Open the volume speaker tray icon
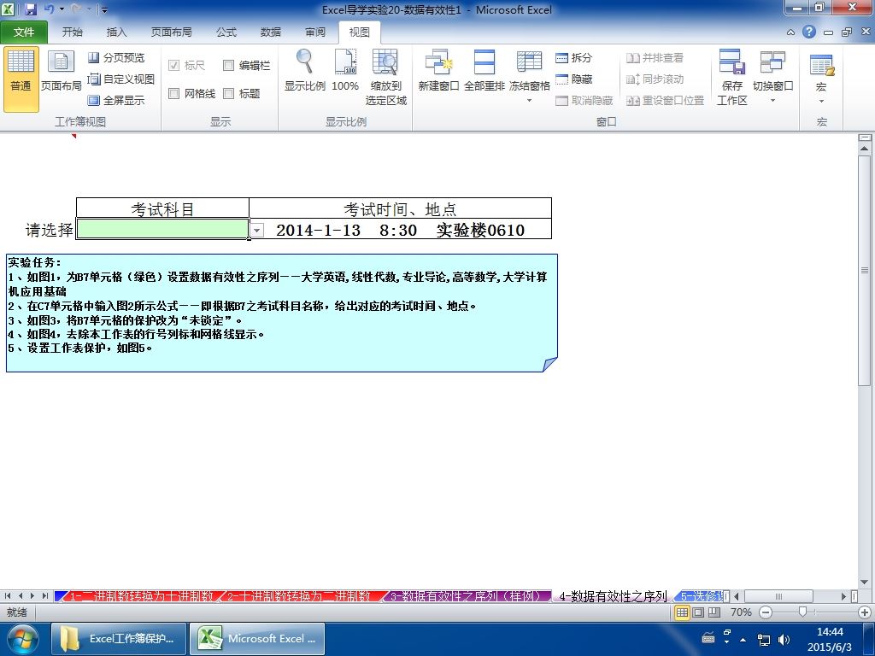The image size is (875, 656). click(x=784, y=640)
